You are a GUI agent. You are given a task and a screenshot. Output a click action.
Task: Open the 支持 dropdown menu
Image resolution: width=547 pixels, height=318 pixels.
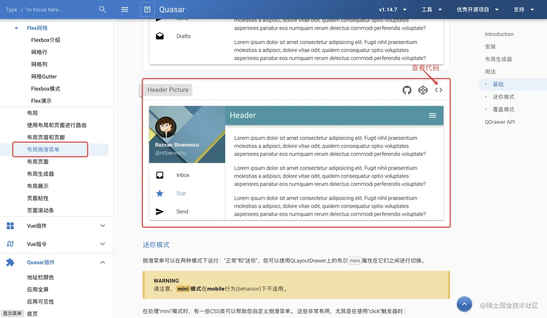(523, 9)
